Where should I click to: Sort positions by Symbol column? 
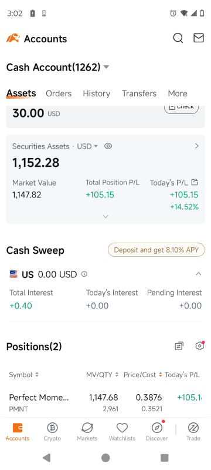(x=24, y=374)
